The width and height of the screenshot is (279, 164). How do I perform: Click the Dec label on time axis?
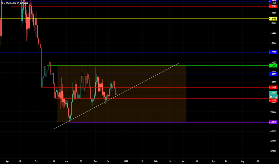pos(95,161)
